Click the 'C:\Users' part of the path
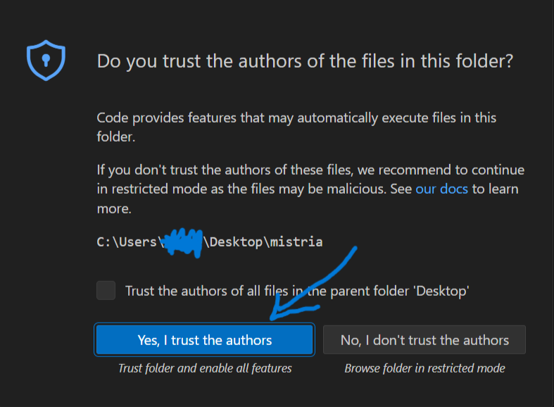The height and width of the screenshot is (407, 554). coord(127,242)
